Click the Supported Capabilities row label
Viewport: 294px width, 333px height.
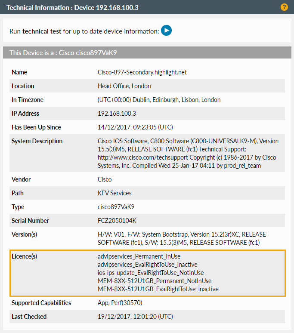coord(41,303)
